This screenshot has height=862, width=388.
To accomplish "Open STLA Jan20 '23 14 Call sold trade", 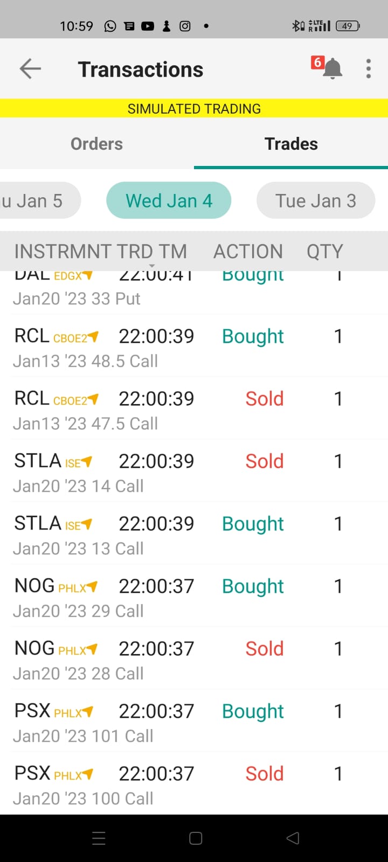I will pyautogui.click(x=194, y=471).
